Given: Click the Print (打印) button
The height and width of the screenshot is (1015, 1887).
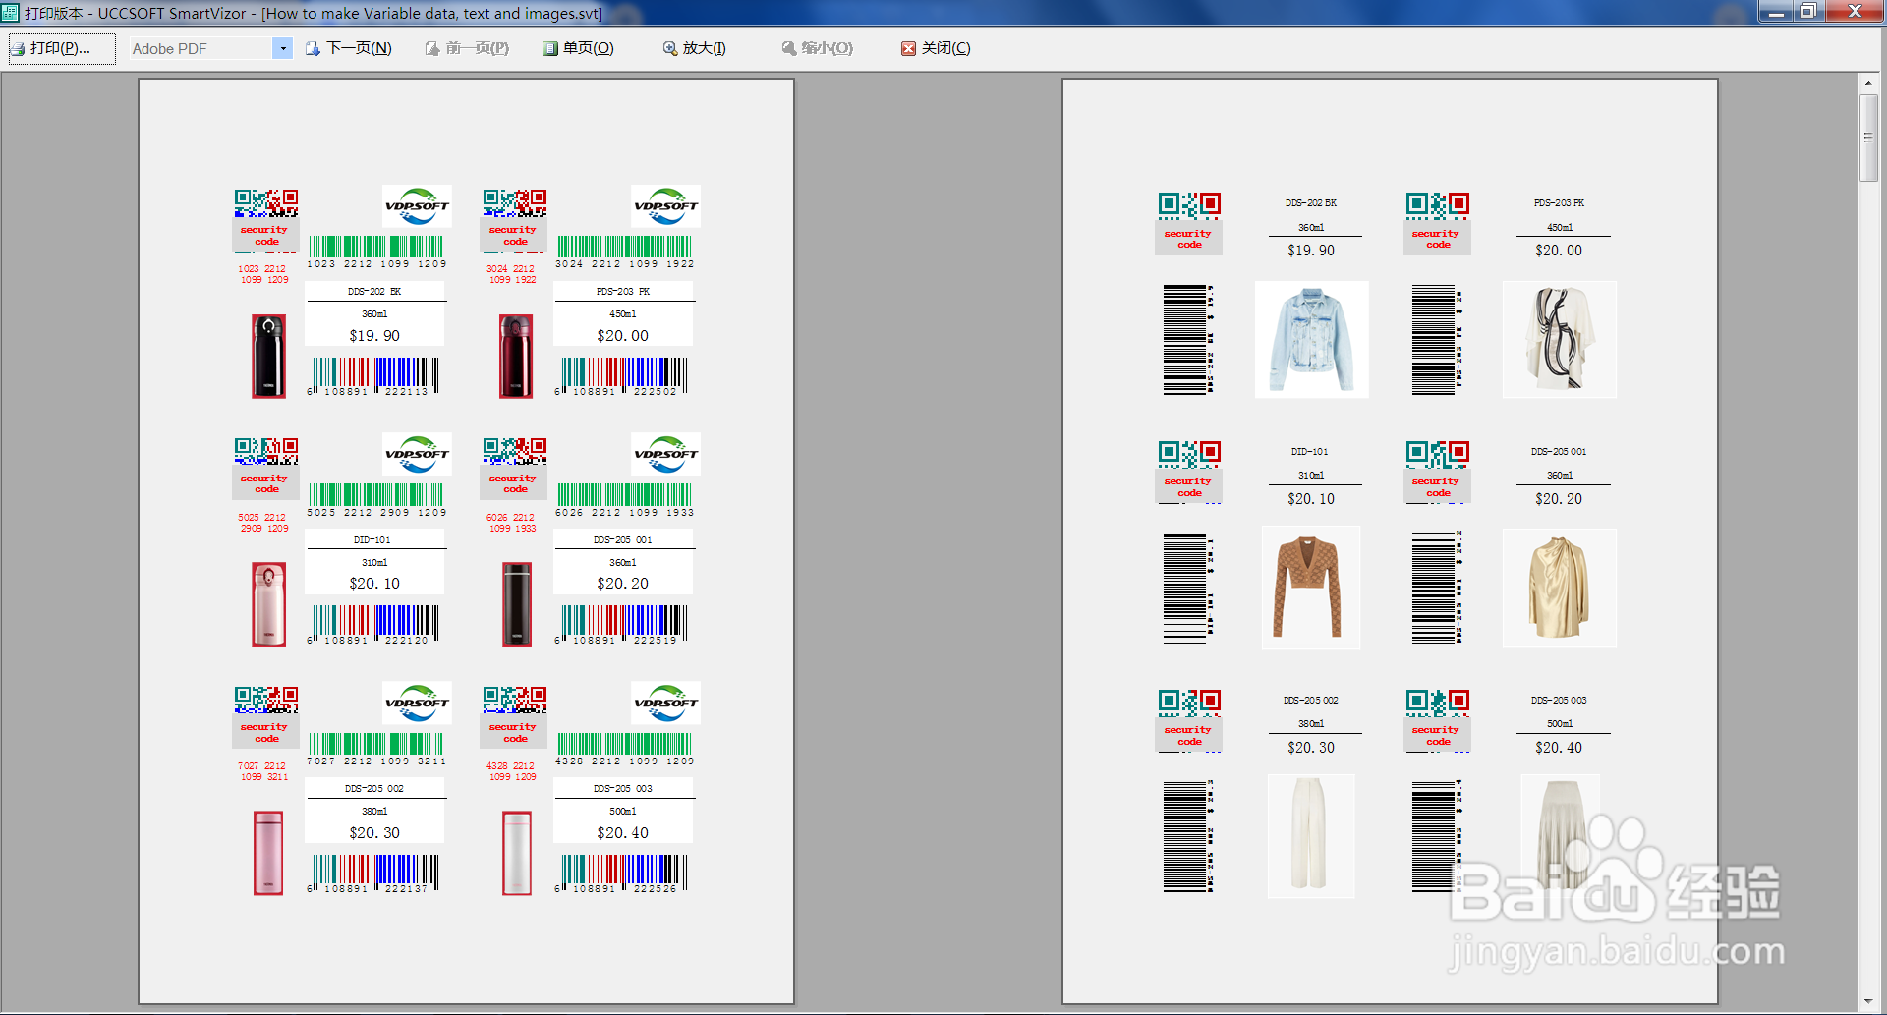Looking at the screenshot, I should tap(61, 48).
